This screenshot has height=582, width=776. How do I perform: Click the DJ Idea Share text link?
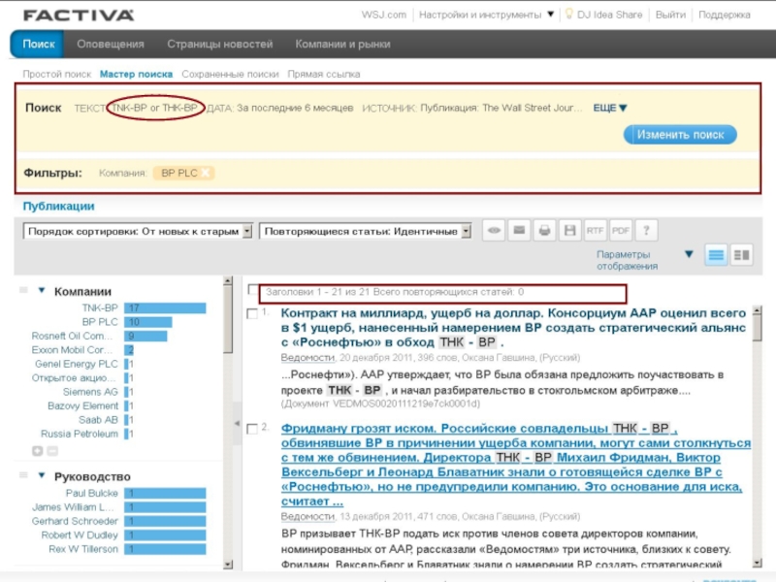tap(609, 15)
